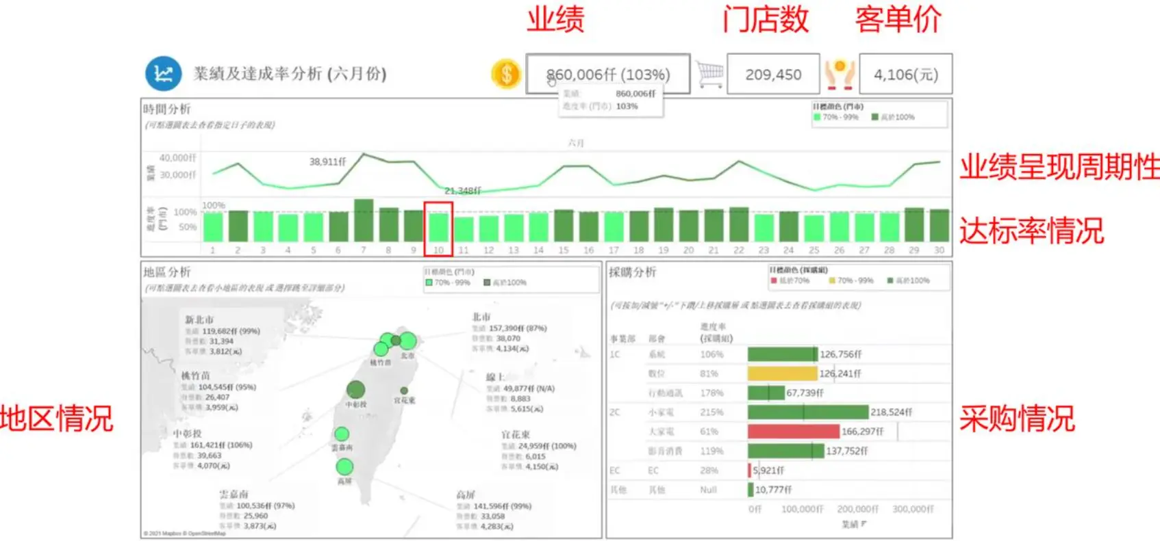The image size is (1160, 541).
Task: Click the 業績 axis sort icon in purchase chart
Action: (863, 524)
